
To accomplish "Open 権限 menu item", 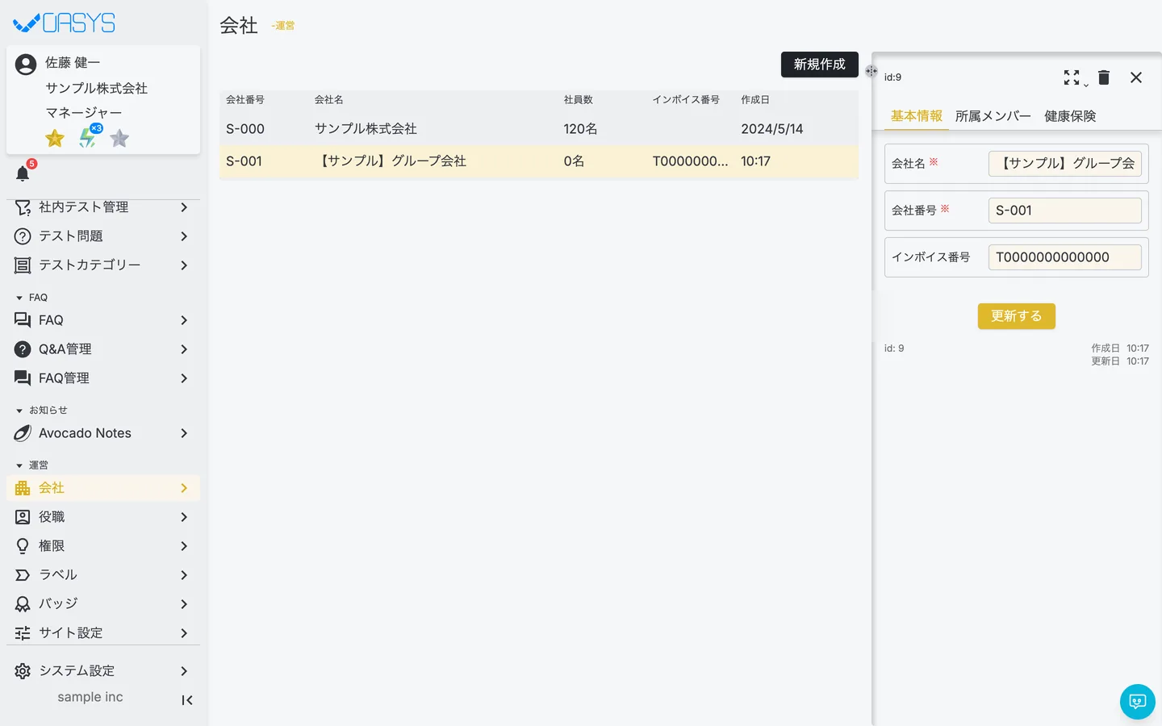I will coord(103,546).
